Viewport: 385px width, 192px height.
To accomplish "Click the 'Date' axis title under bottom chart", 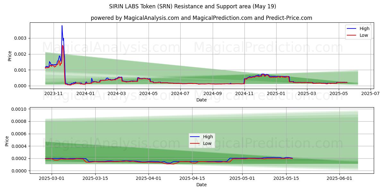I will coord(201,185).
